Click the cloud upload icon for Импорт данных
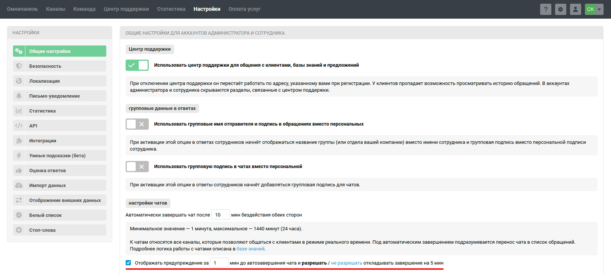611x275 pixels. (x=19, y=185)
